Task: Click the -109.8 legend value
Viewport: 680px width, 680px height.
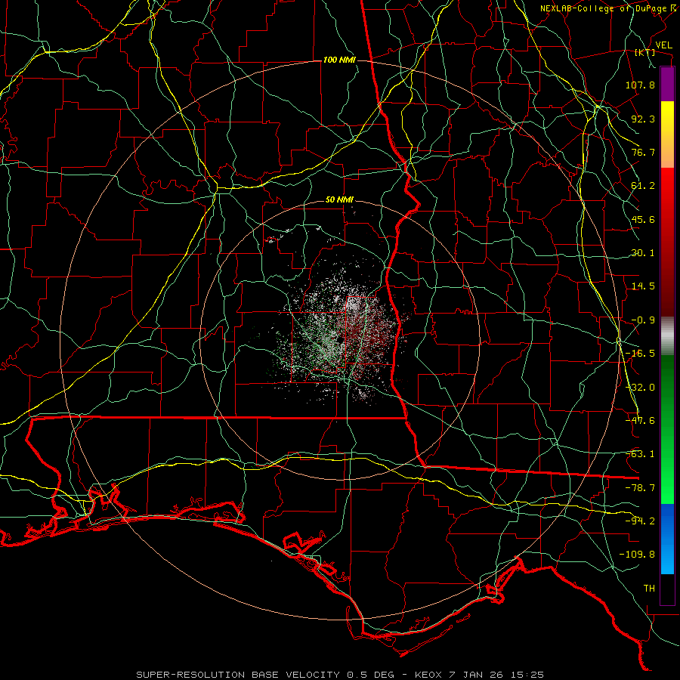Action: (x=637, y=555)
